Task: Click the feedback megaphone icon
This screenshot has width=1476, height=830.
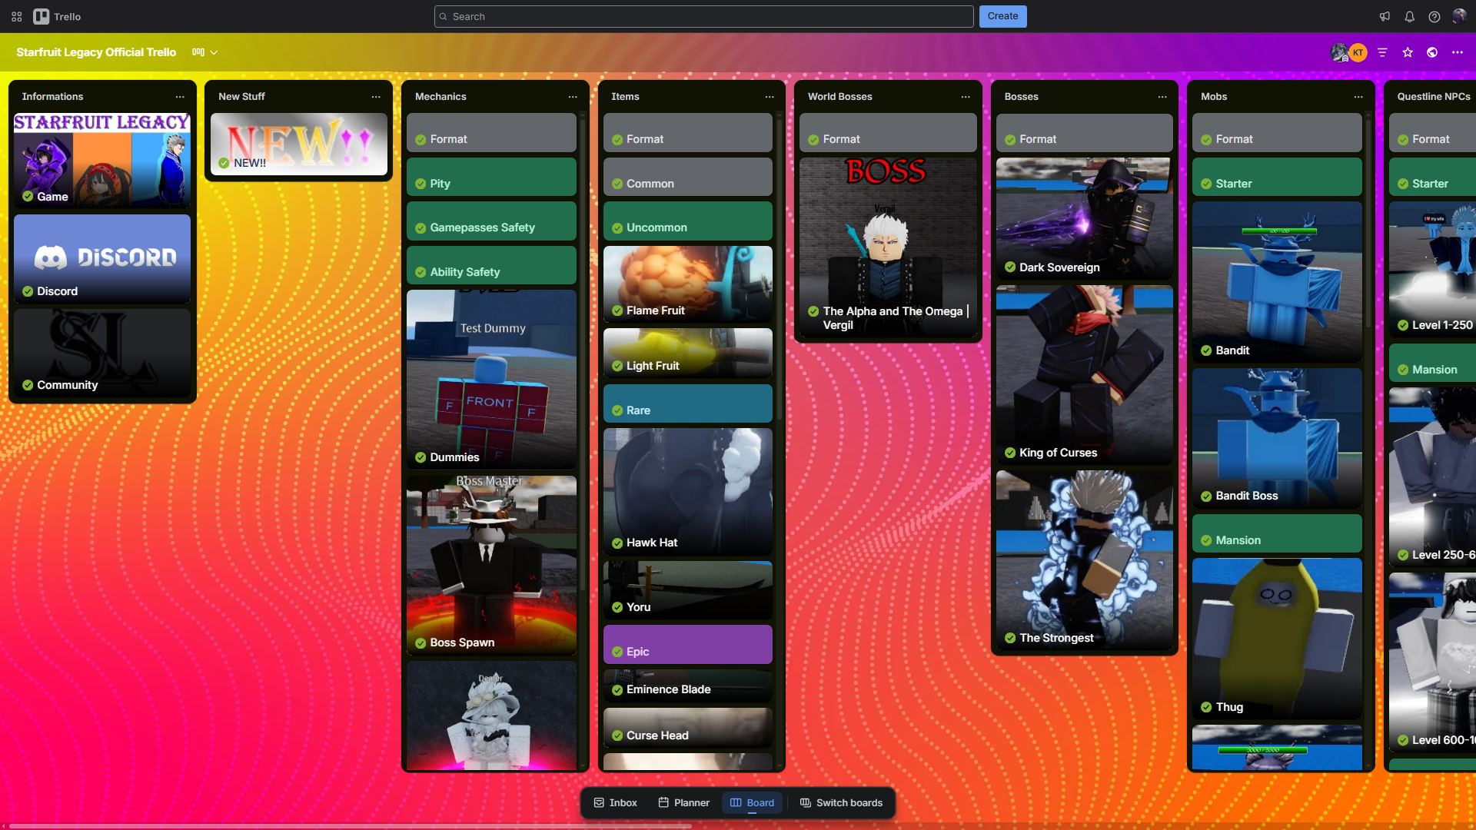Action: pos(1385,16)
